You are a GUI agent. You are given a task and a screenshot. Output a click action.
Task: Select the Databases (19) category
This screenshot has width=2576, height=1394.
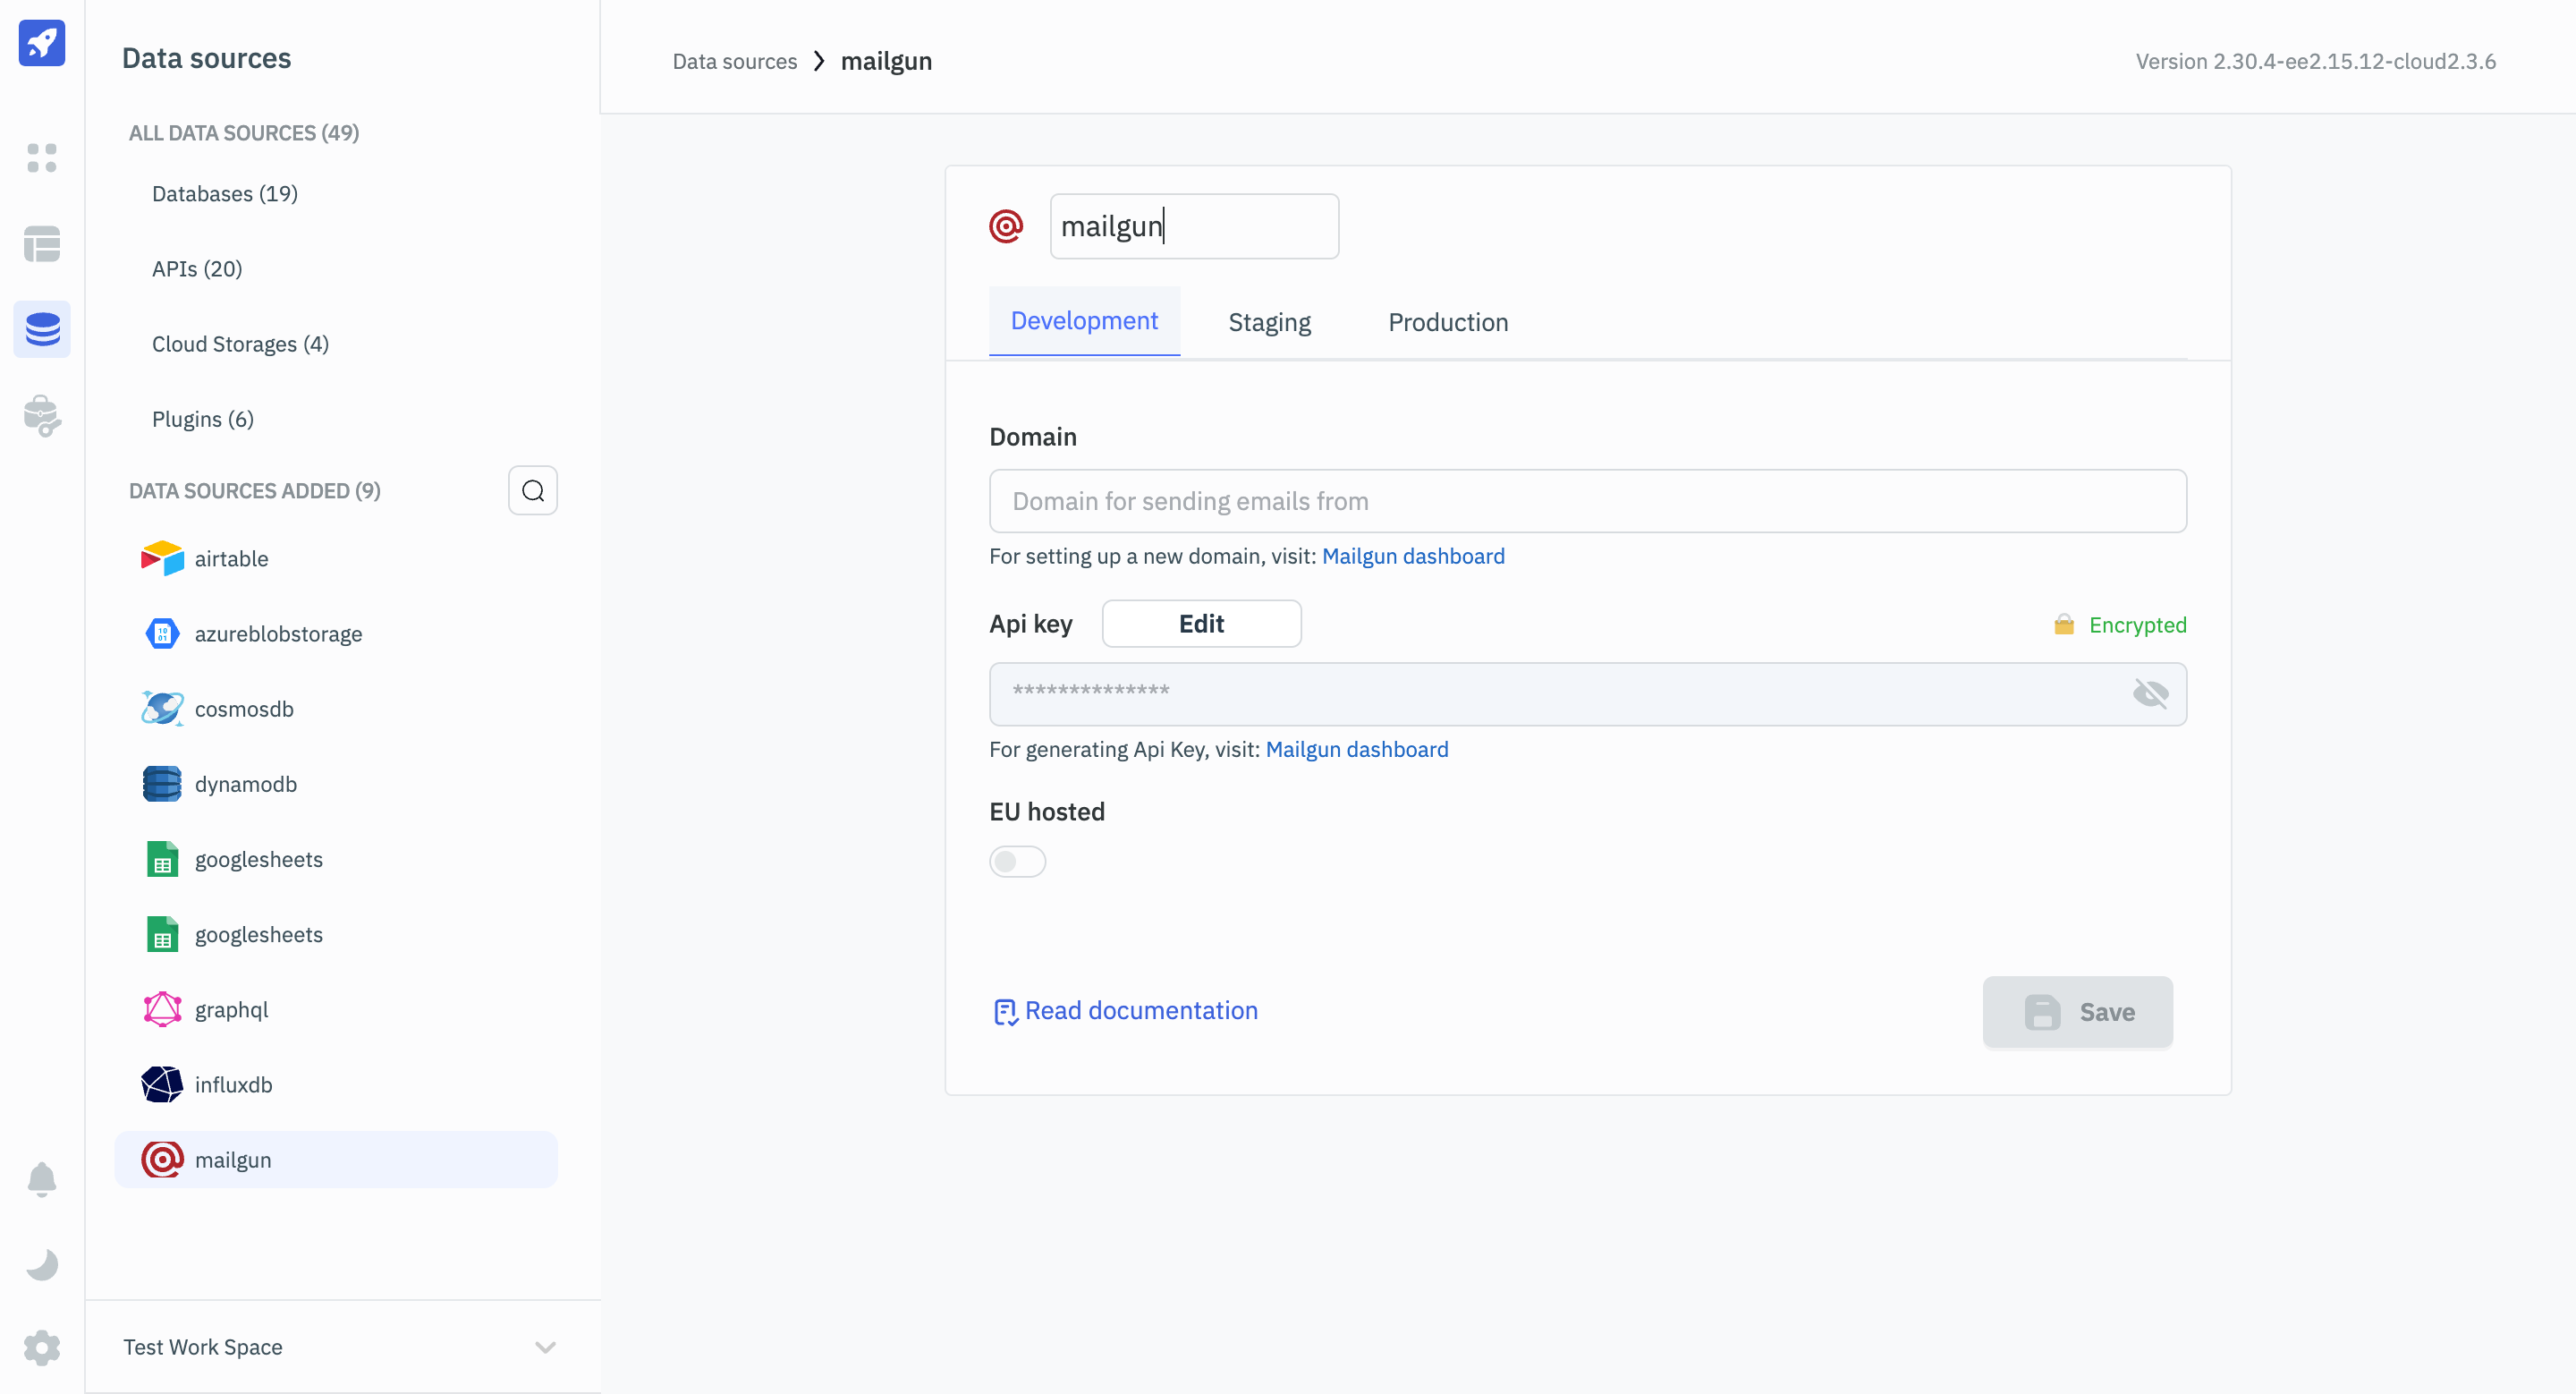224,194
